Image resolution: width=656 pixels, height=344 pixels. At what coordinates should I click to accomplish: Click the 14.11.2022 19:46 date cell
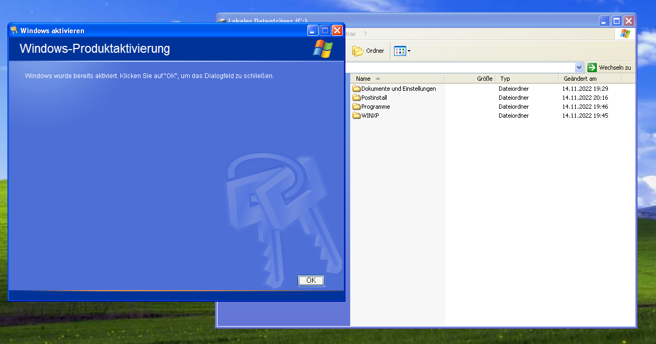point(585,107)
